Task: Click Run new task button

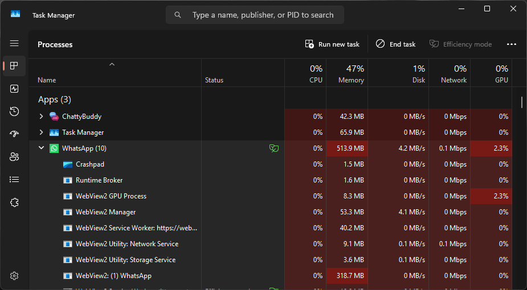Action: click(x=332, y=44)
